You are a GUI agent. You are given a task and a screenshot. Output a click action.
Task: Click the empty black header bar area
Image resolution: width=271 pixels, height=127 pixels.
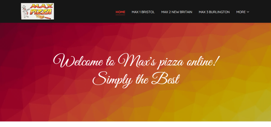coord(83,11)
